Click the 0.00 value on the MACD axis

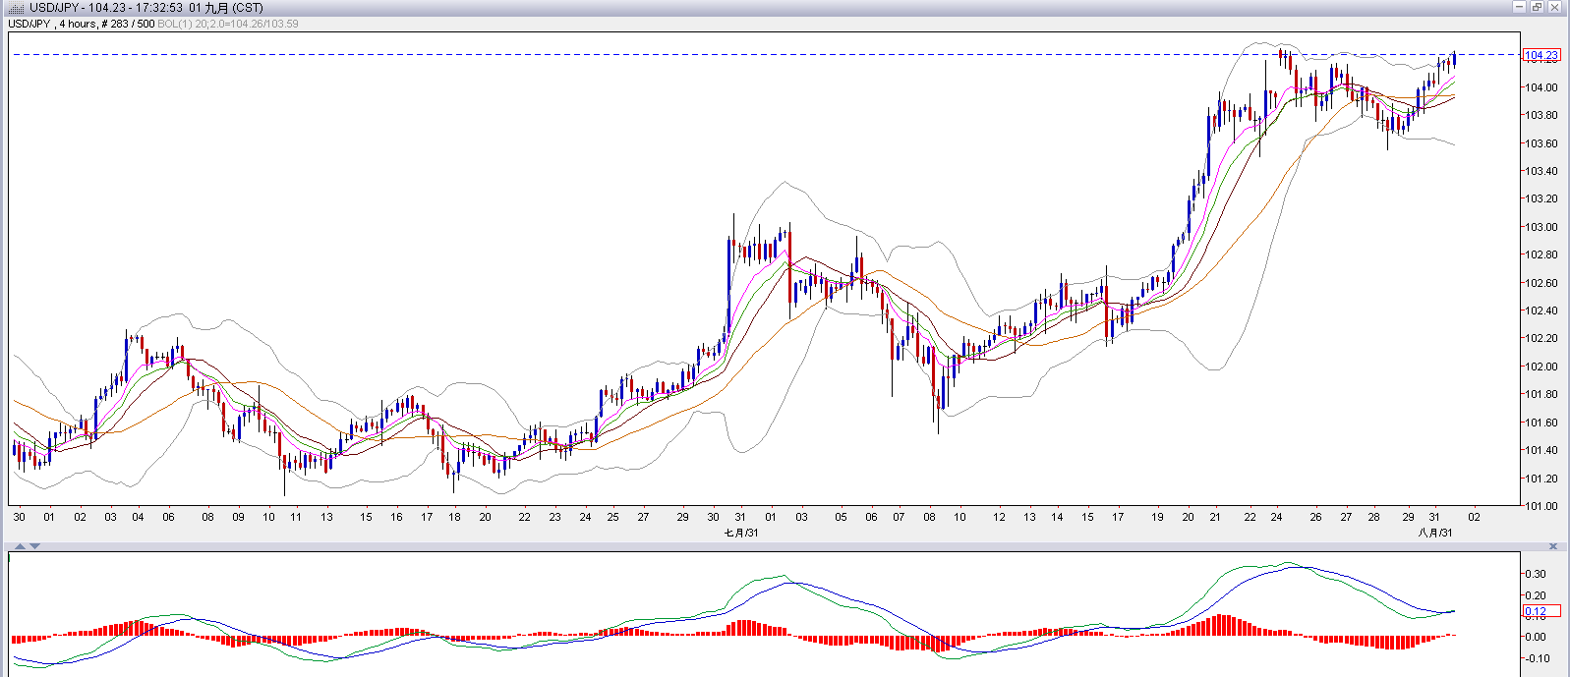(1536, 637)
